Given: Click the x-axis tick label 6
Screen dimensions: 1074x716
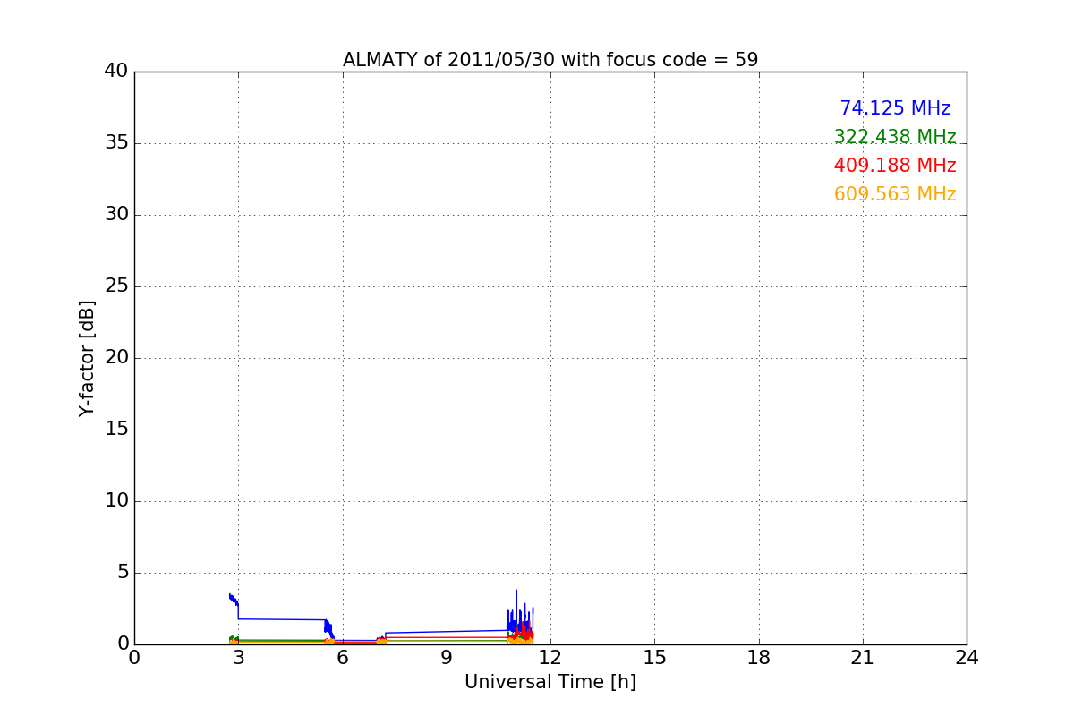Looking at the screenshot, I should pyautogui.click(x=342, y=658).
